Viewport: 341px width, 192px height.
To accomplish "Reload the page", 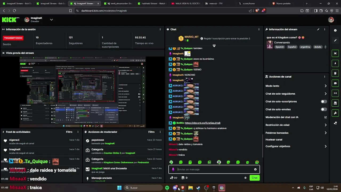I will point(14,11).
